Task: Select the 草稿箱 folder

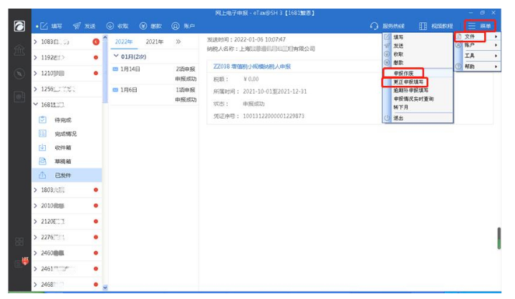Action: (67, 161)
